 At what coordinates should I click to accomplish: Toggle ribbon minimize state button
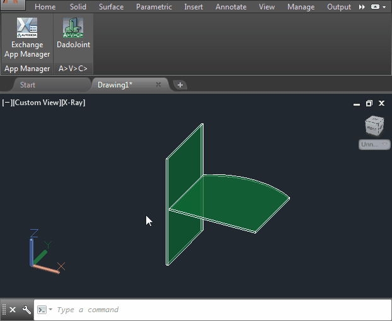[375, 7]
